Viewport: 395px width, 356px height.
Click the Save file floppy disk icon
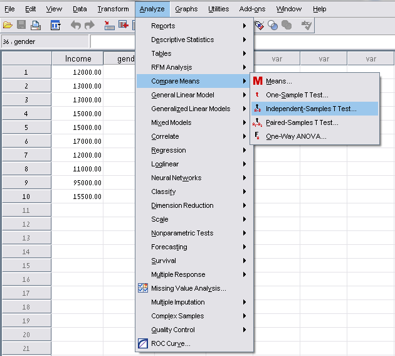(21, 25)
